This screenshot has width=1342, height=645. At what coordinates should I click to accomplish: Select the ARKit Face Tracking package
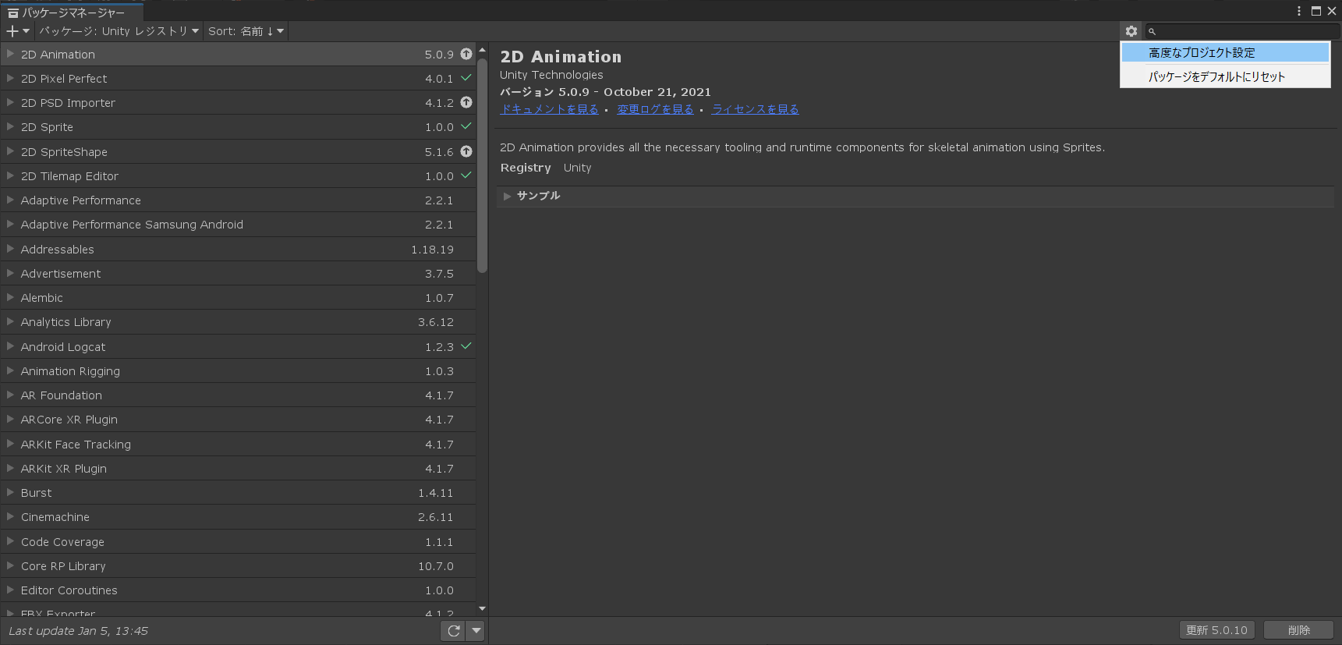pos(238,444)
